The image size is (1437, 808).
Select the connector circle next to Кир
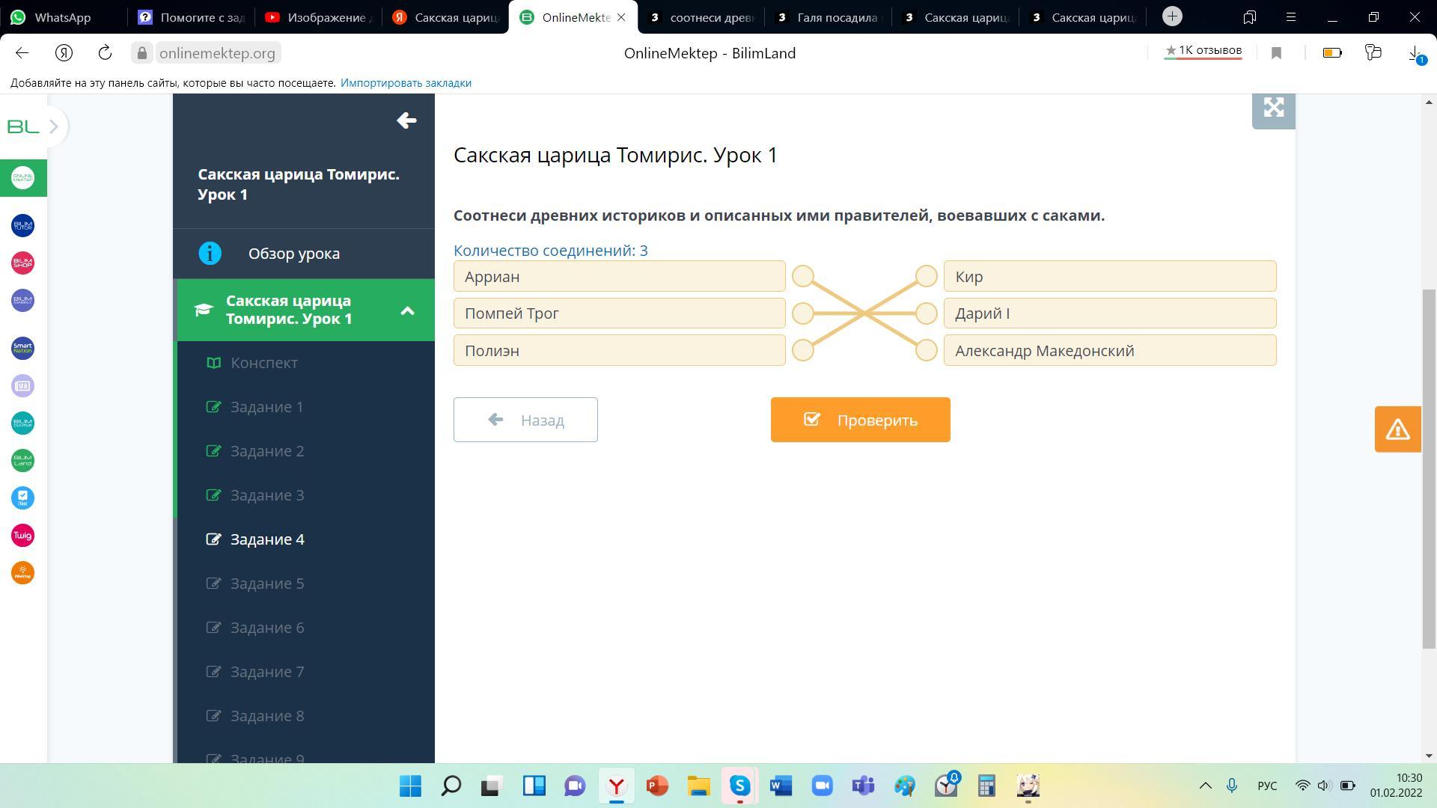927,276
